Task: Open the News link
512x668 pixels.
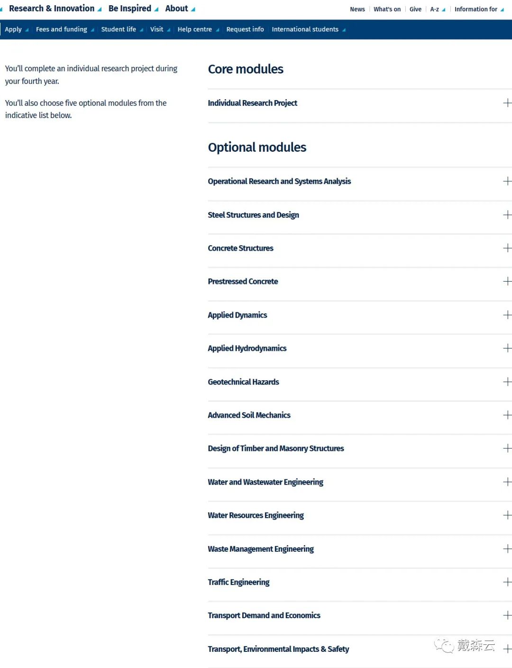Action: tap(357, 9)
